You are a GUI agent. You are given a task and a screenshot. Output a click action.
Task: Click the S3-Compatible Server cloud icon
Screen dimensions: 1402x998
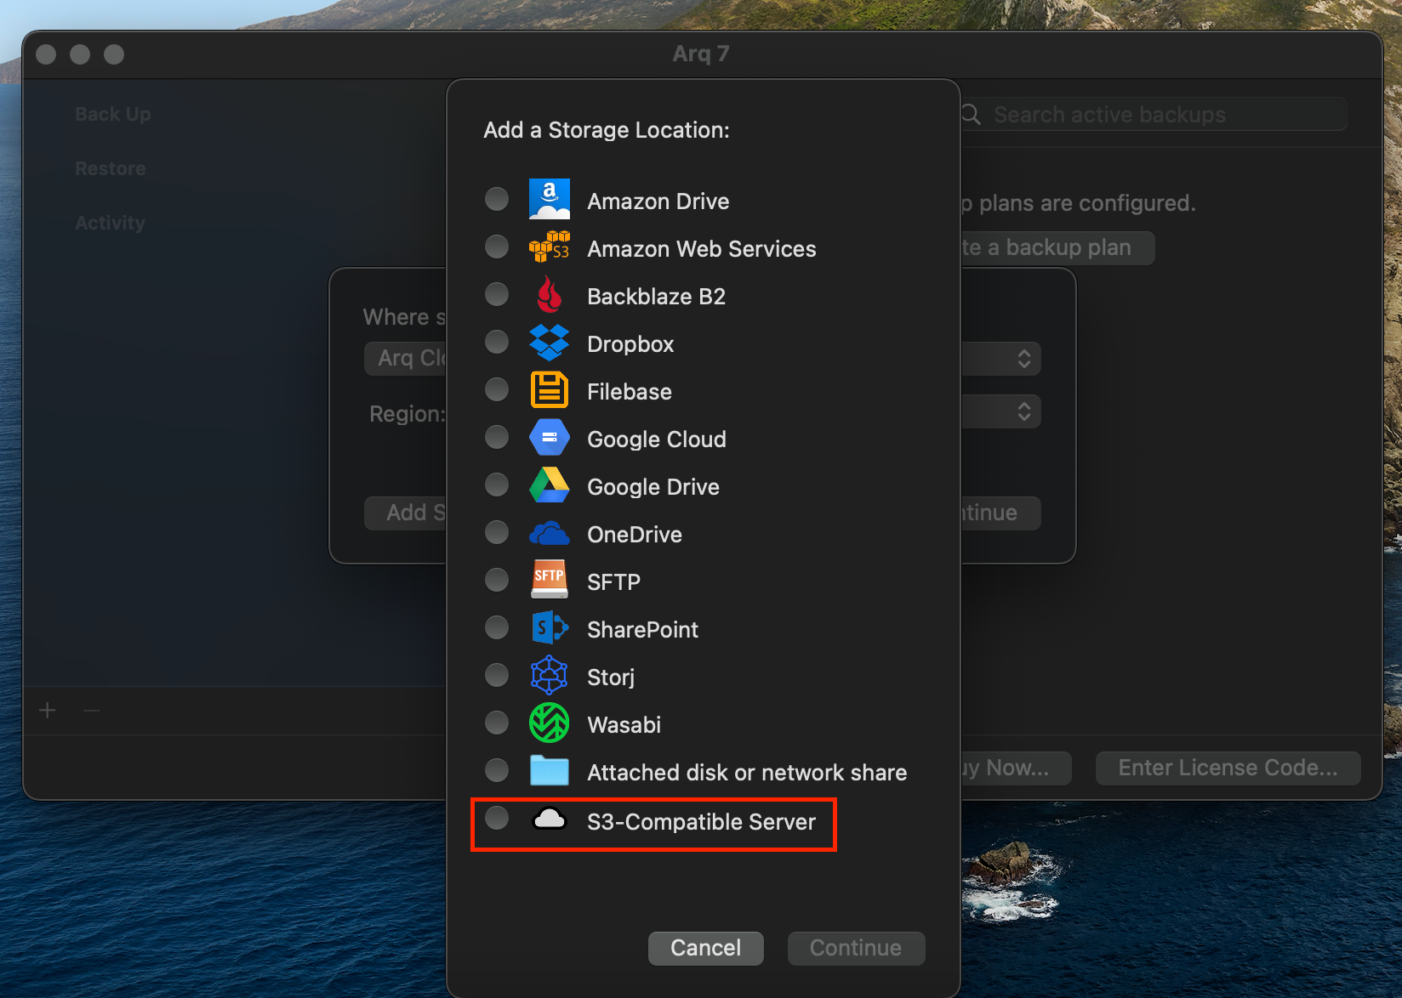pos(550,819)
